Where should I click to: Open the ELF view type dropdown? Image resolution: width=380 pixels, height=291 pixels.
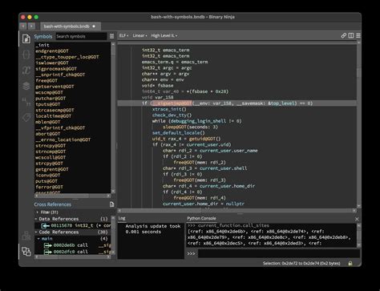pyautogui.click(x=123, y=35)
